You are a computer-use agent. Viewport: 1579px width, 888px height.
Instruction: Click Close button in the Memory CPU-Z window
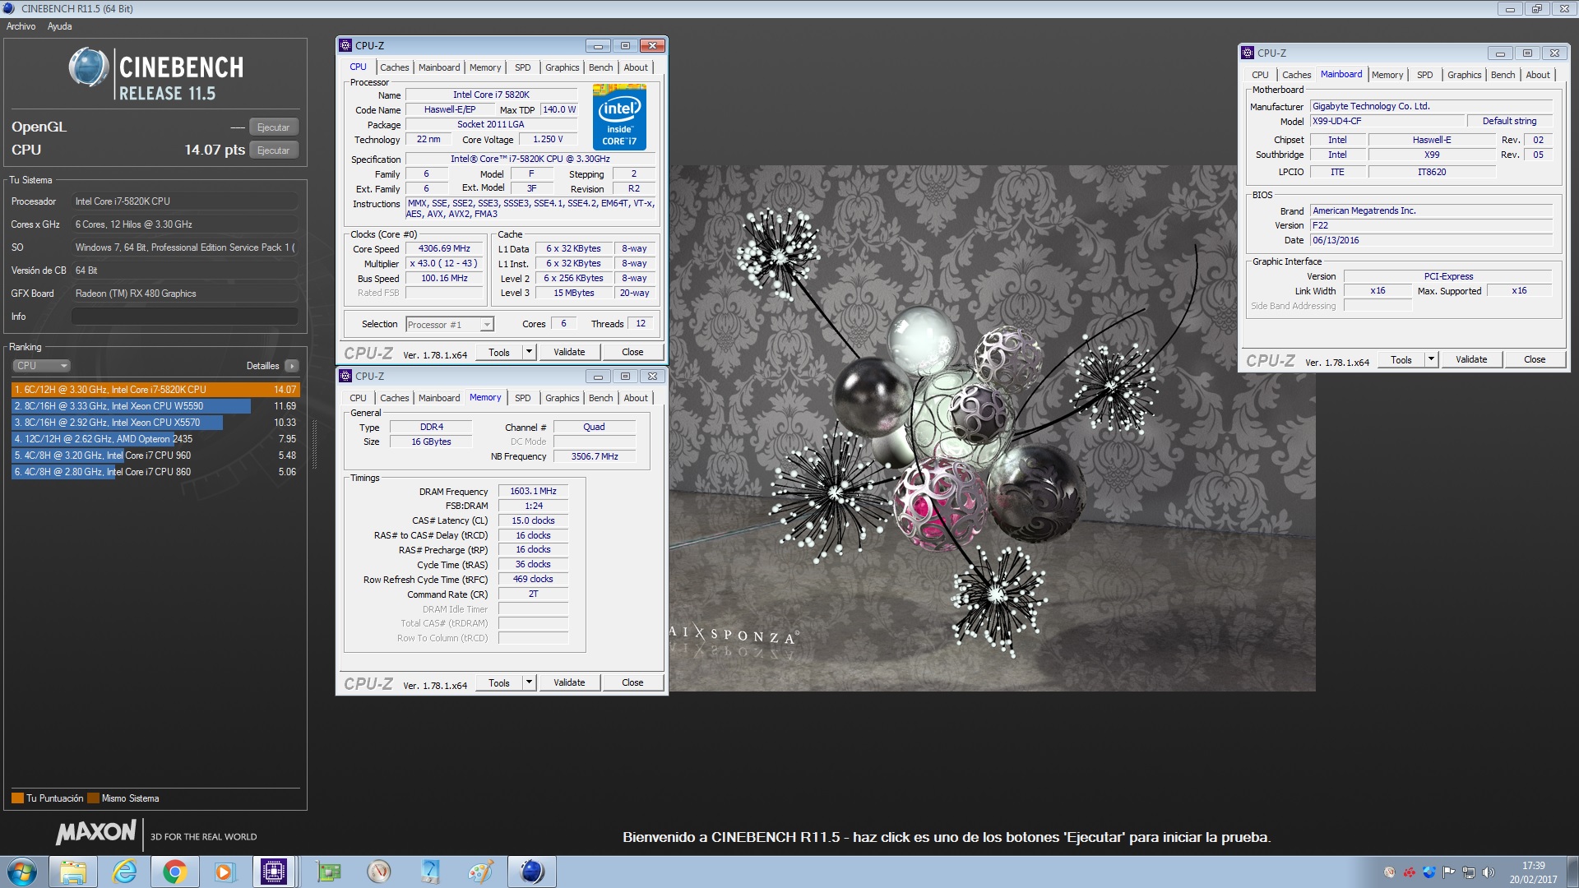632,682
